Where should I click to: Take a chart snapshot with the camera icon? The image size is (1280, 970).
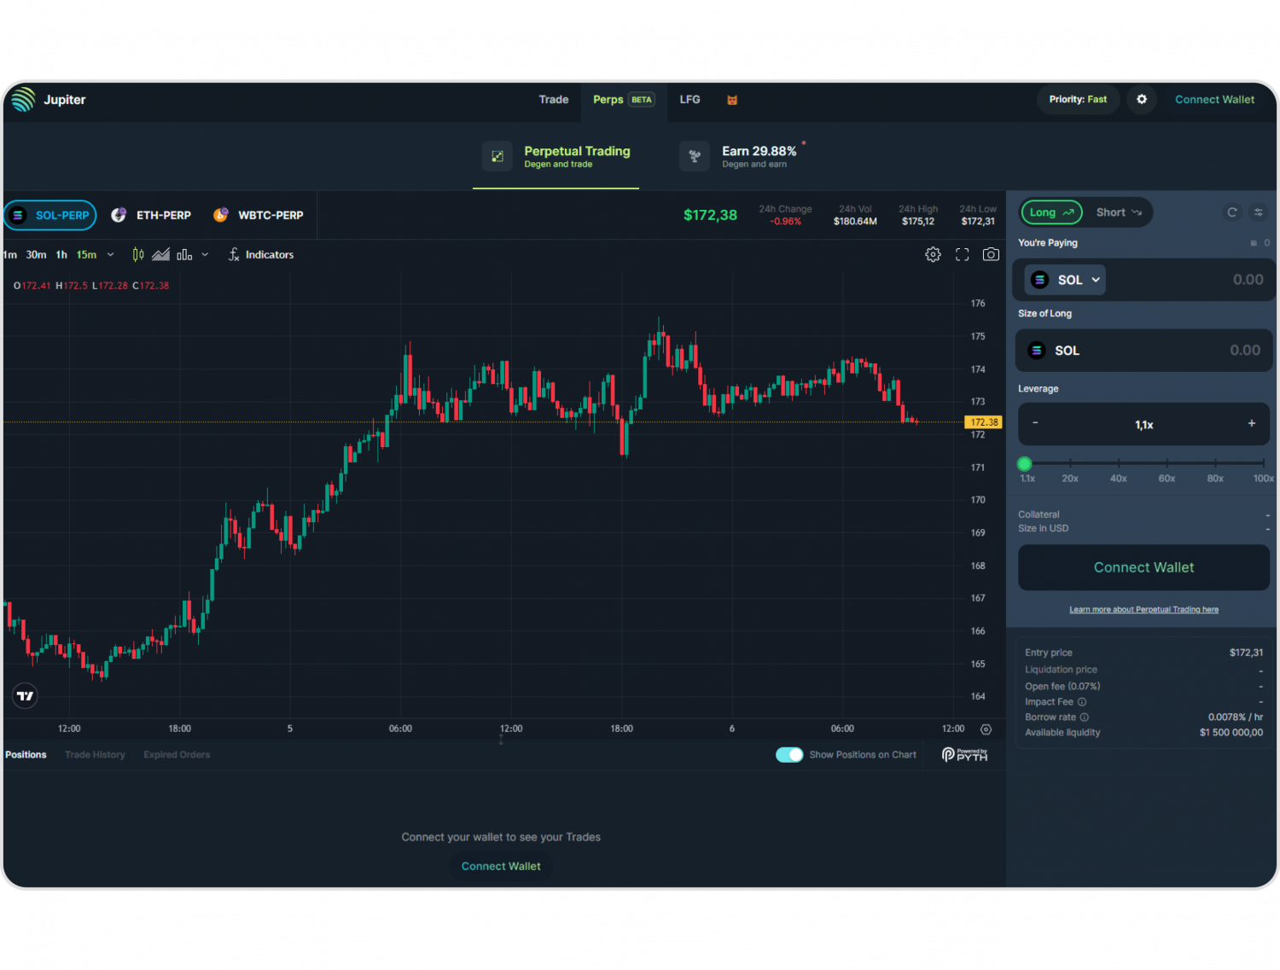point(991,254)
